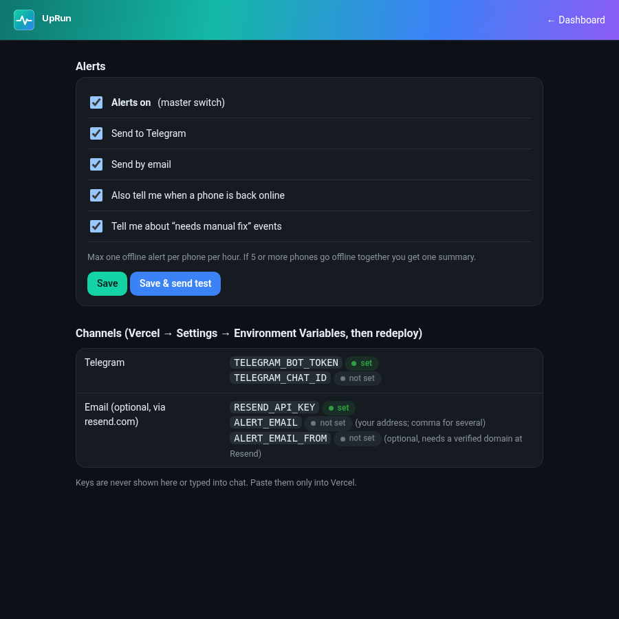Click the your address; comma for several hint
This screenshot has width=619, height=619.
click(x=420, y=423)
